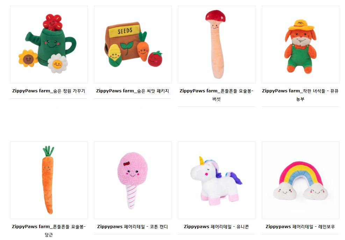Viewport: 345px width, 240px height.
Task: Click the unicorn's golden horn
Action: point(201,161)
